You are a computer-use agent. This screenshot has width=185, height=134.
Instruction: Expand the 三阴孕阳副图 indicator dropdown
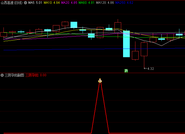[2, 75]
